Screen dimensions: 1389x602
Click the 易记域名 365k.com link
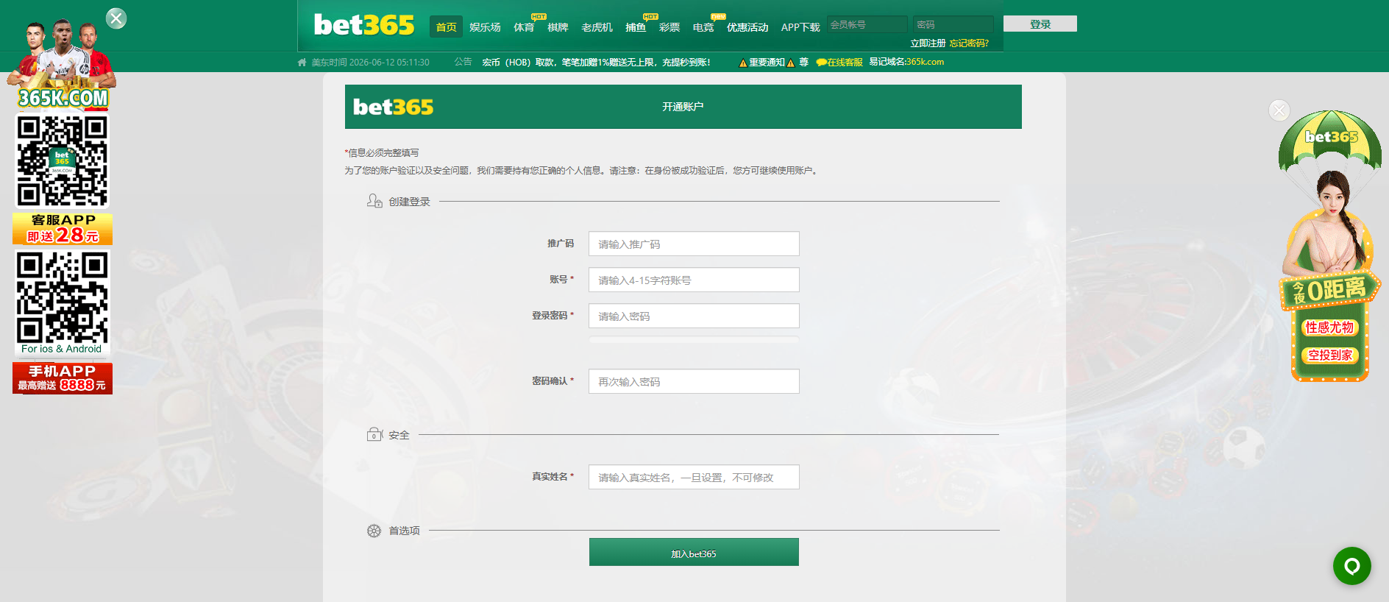pyautogui.click(x=906, y=62)
